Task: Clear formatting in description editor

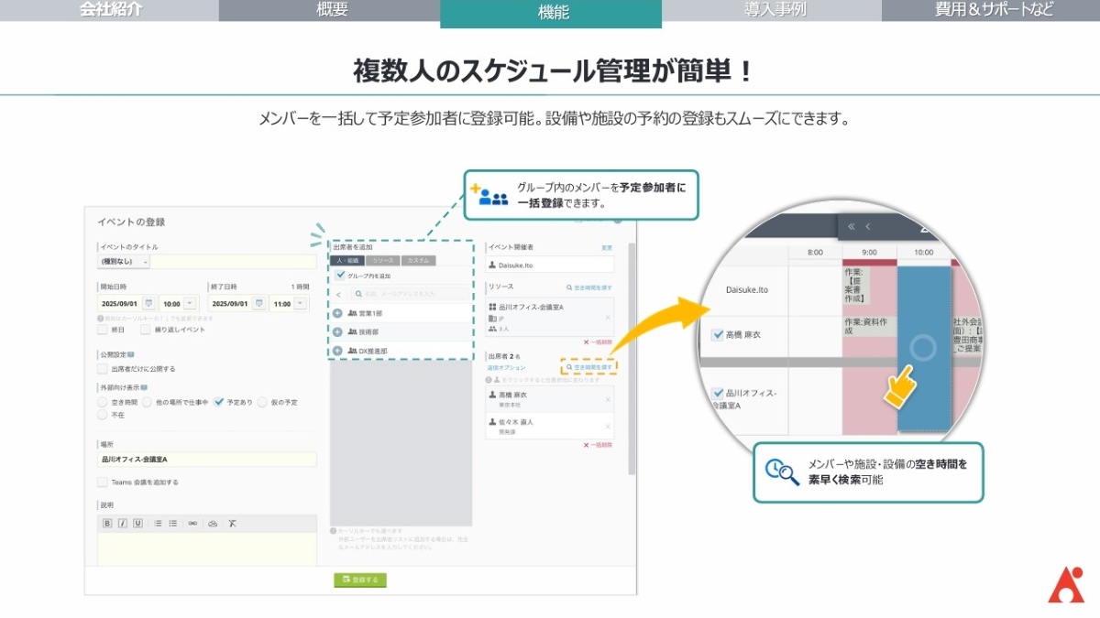Action: click(x=233, y=524)
